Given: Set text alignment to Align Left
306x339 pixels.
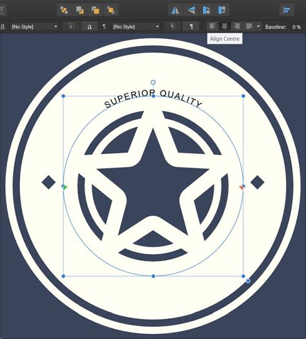Looking at the screenshot, I should click(x=212, y=26).
